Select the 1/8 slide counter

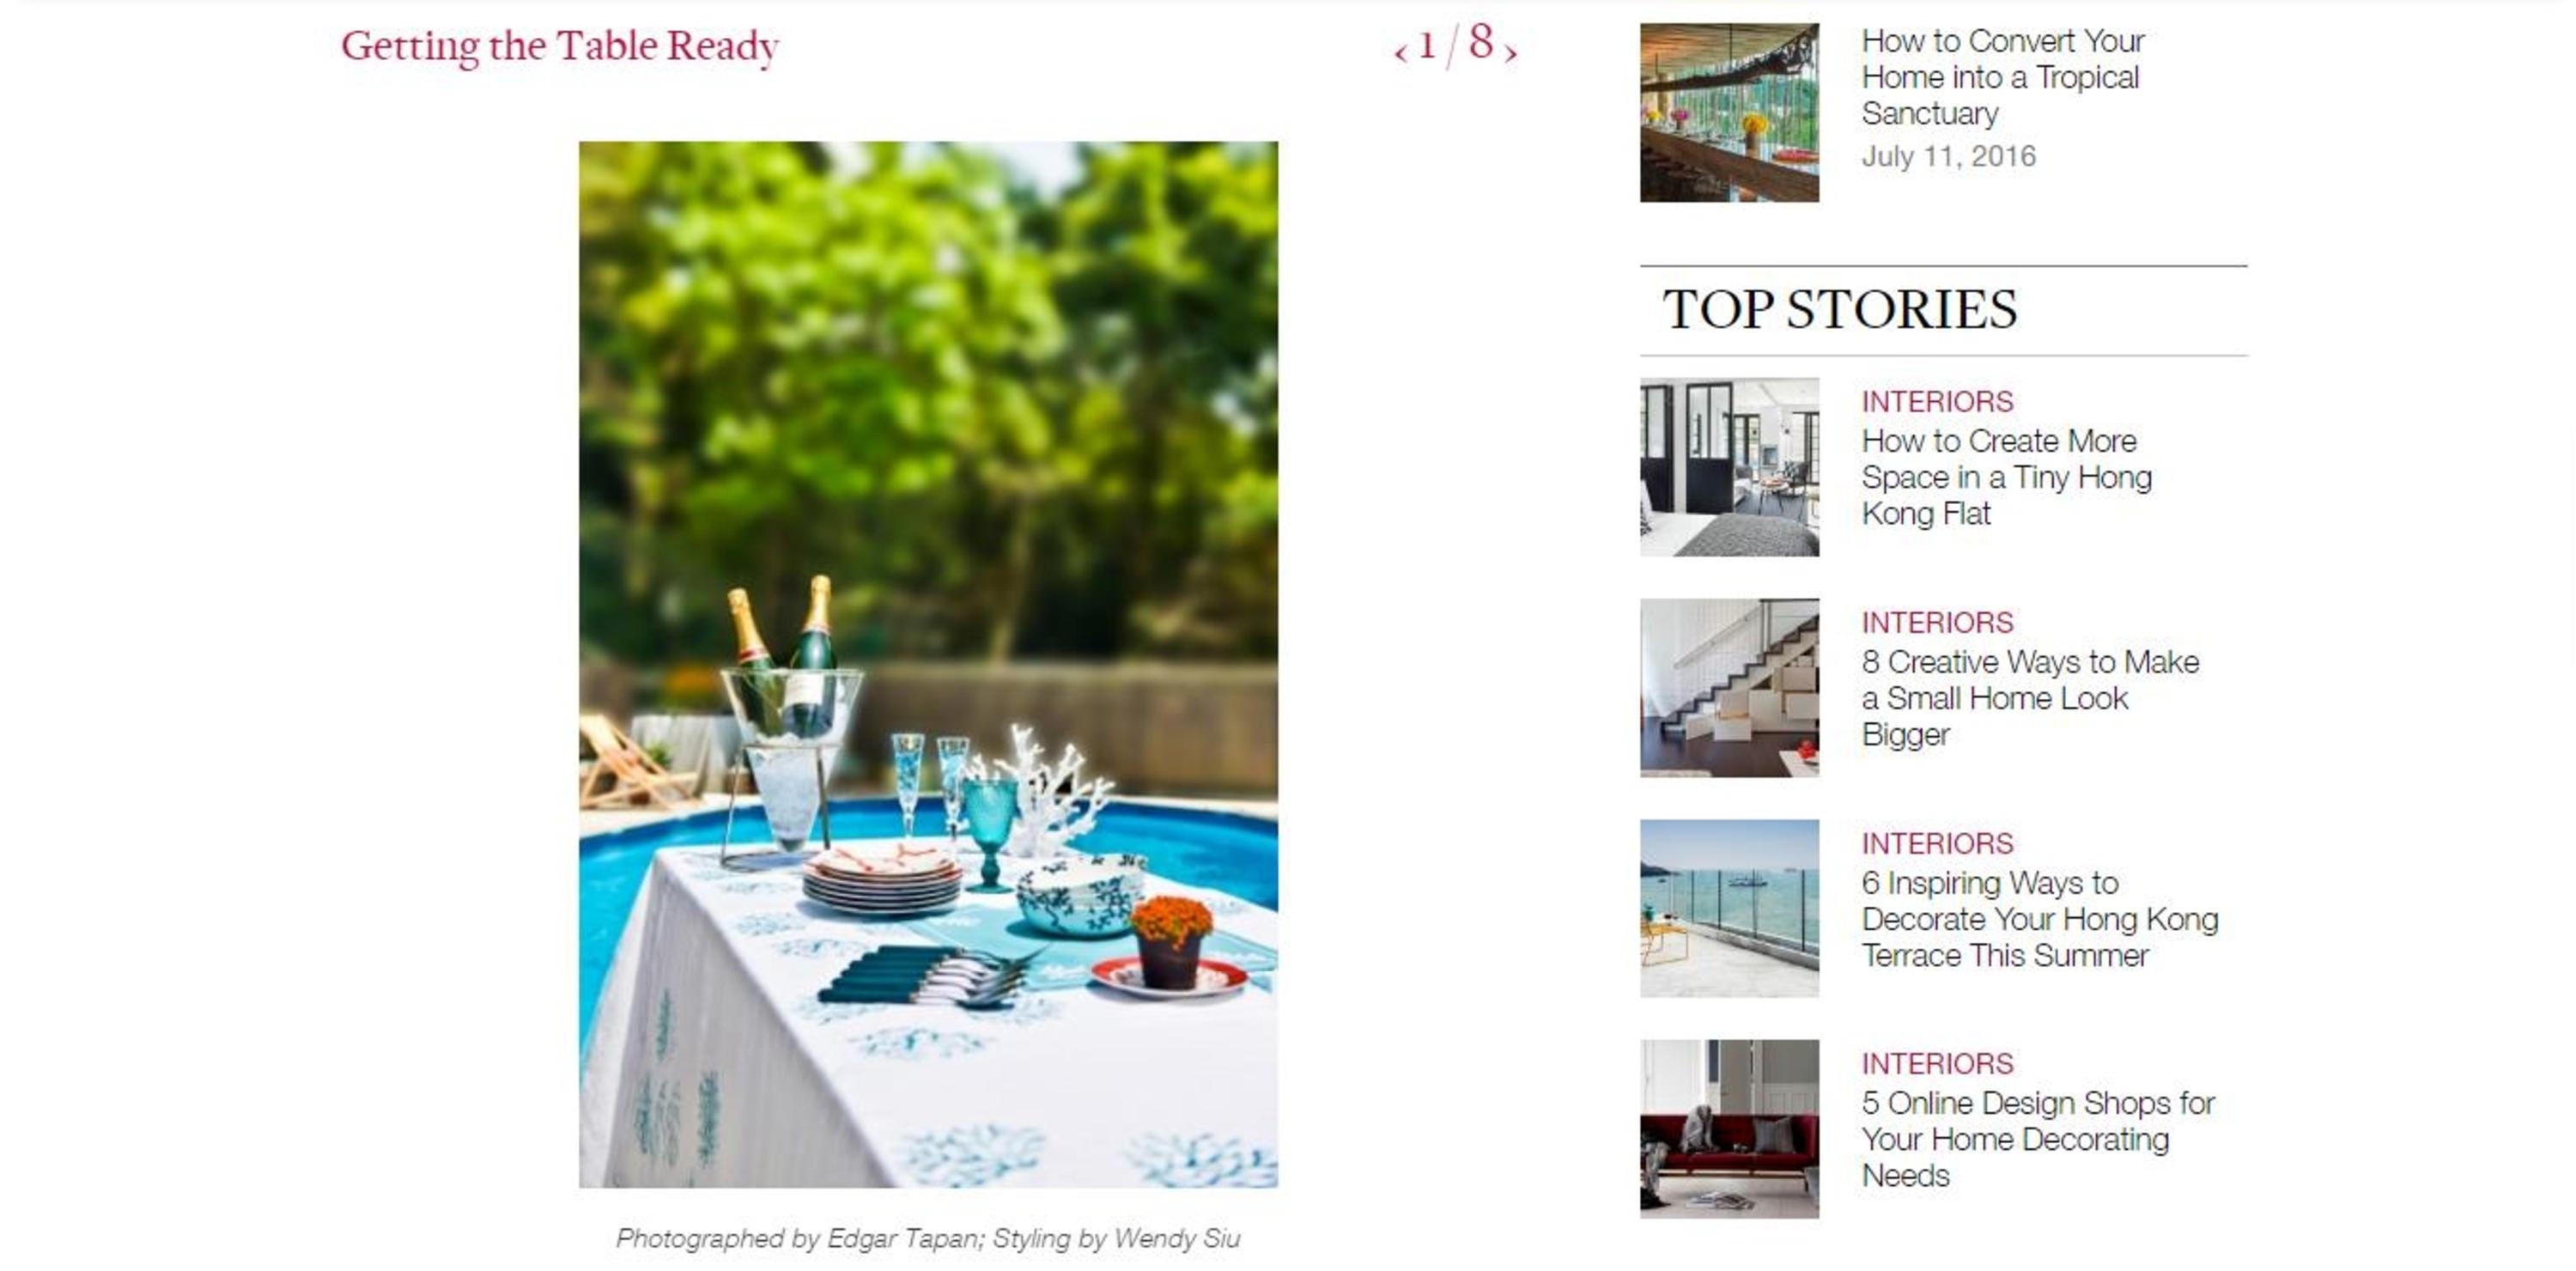click(x=1456, y=44)
